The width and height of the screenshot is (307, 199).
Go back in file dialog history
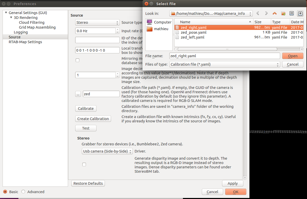[258, 13]
